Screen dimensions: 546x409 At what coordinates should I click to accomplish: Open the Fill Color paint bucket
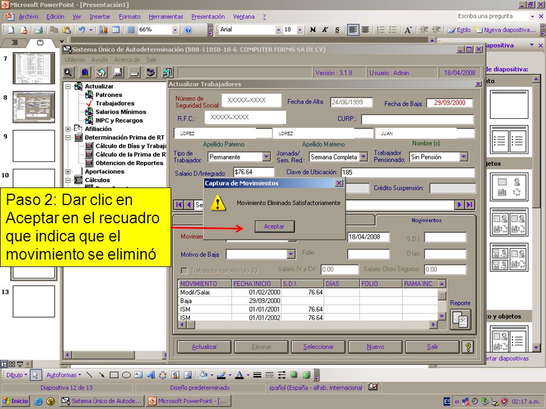[204, 375]
